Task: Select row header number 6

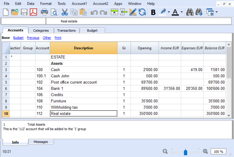Action: (6, 89)
